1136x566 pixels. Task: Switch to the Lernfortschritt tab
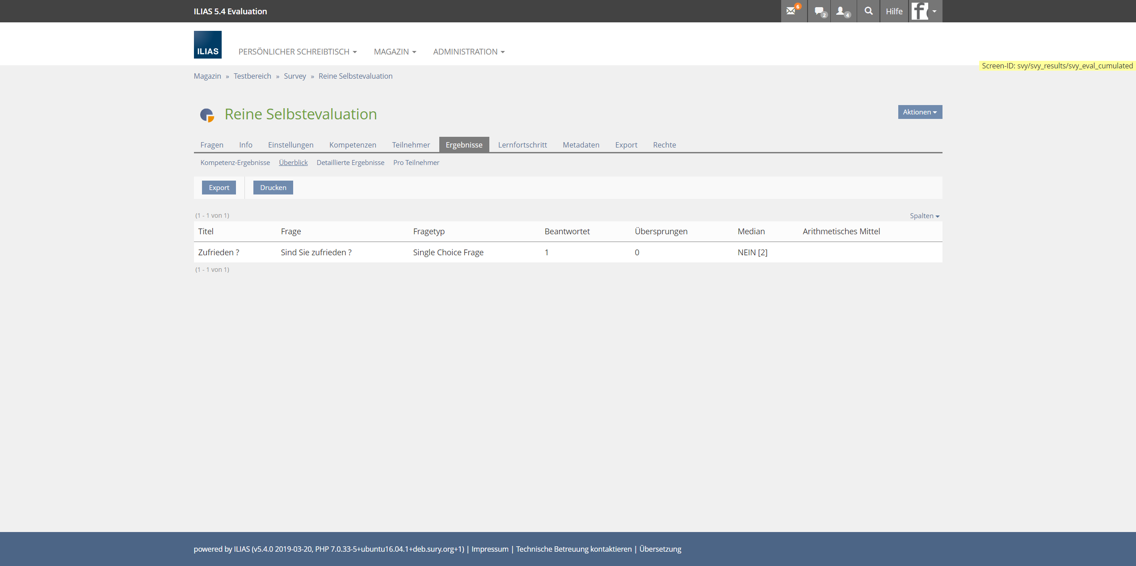point(522,145)
